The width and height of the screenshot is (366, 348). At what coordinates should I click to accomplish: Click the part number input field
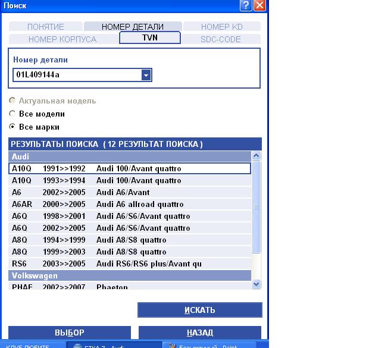pyautogui.click(x=76, y=75)
